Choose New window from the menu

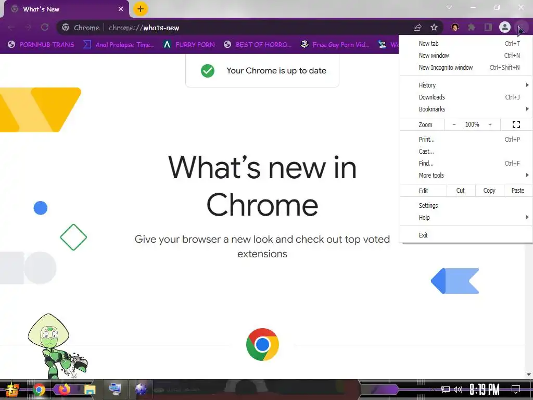[466, 55]
